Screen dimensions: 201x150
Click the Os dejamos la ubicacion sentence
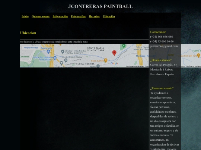54,42
